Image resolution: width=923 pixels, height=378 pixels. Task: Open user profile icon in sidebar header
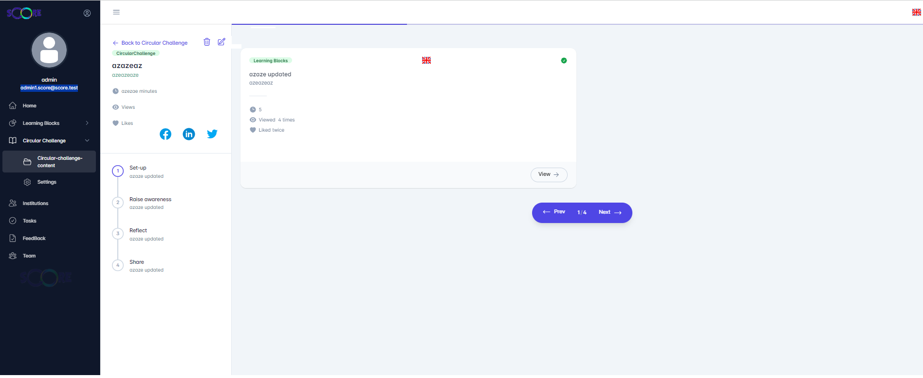pyautogui.click(x=87, y=13)
